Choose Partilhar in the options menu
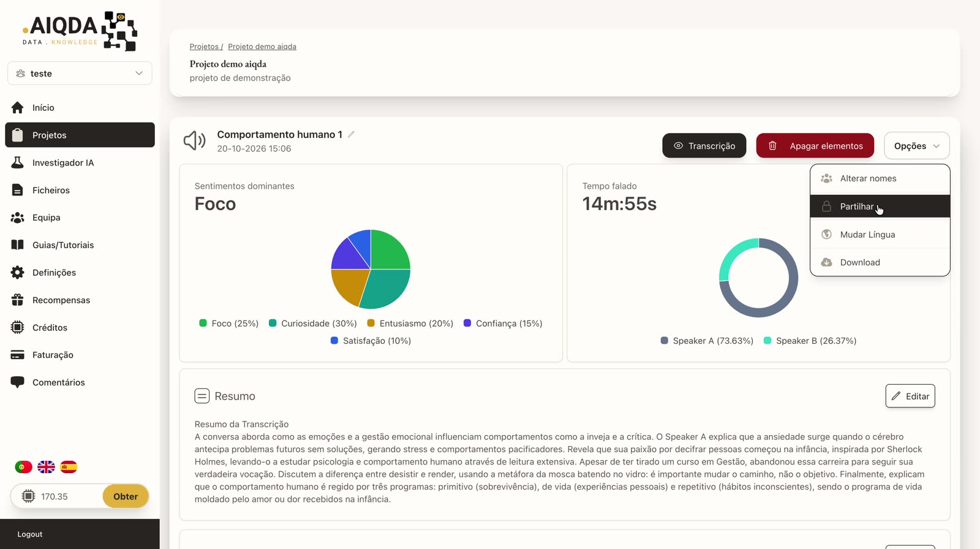This screenshot has width=980, height=549. (x=880, y=206)
